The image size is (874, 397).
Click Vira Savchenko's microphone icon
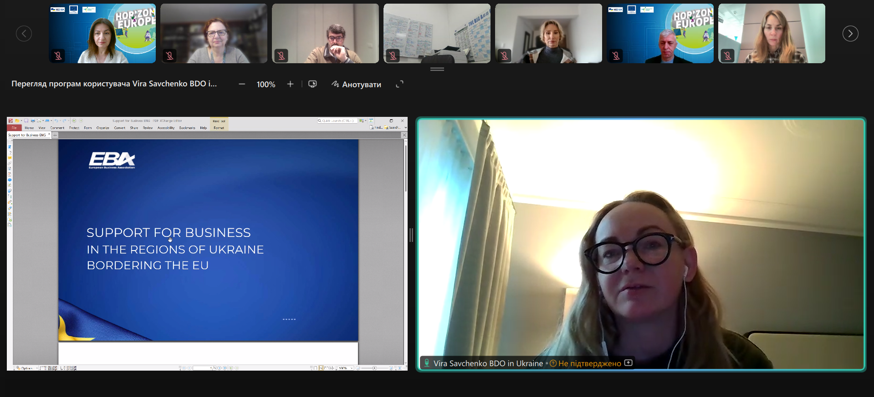pos(427,363)
